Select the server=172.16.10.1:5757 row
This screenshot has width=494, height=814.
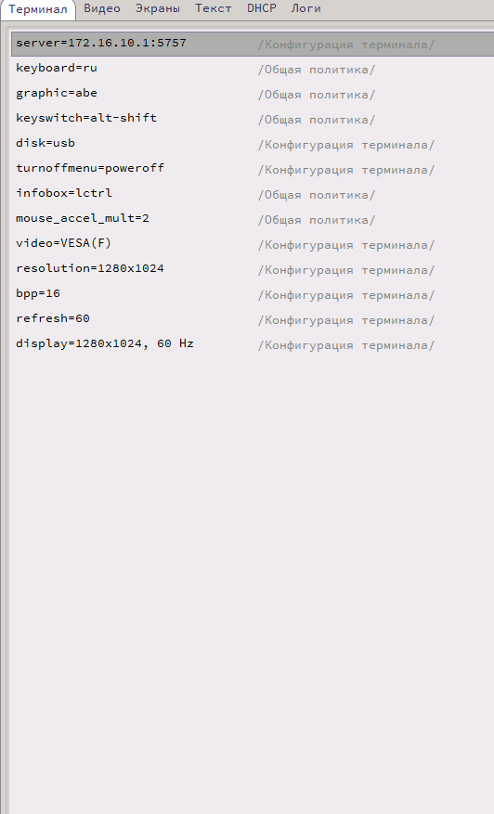tap(253, 44)
